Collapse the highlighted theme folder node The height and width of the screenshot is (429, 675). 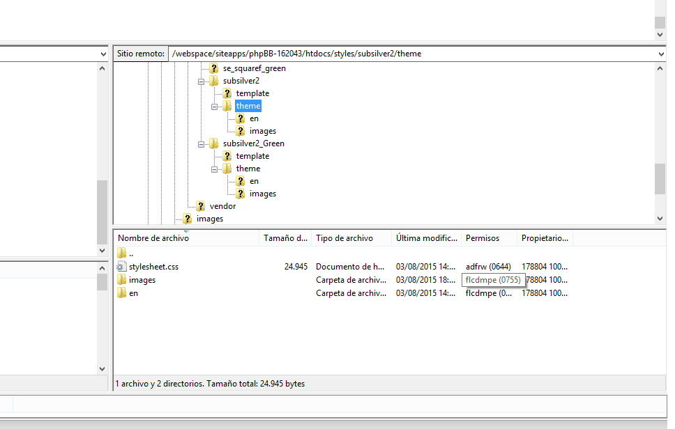click(x=215, y=106)
